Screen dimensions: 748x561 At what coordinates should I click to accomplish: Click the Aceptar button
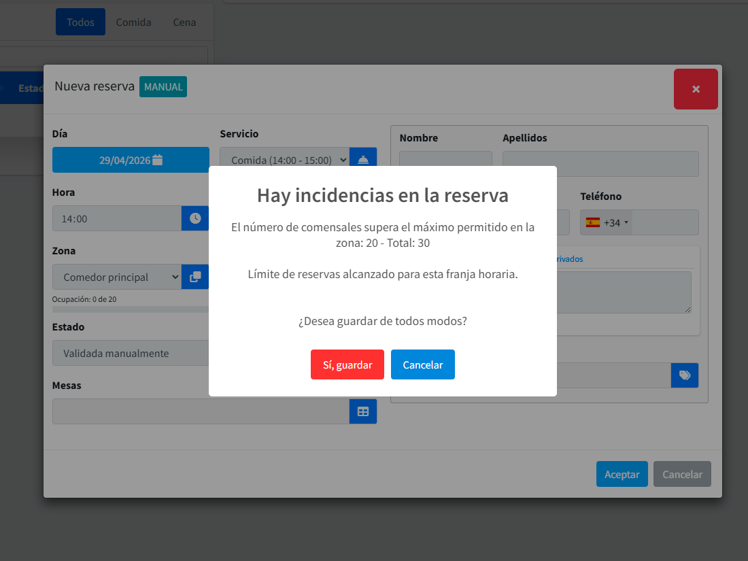tap(622, 474)
